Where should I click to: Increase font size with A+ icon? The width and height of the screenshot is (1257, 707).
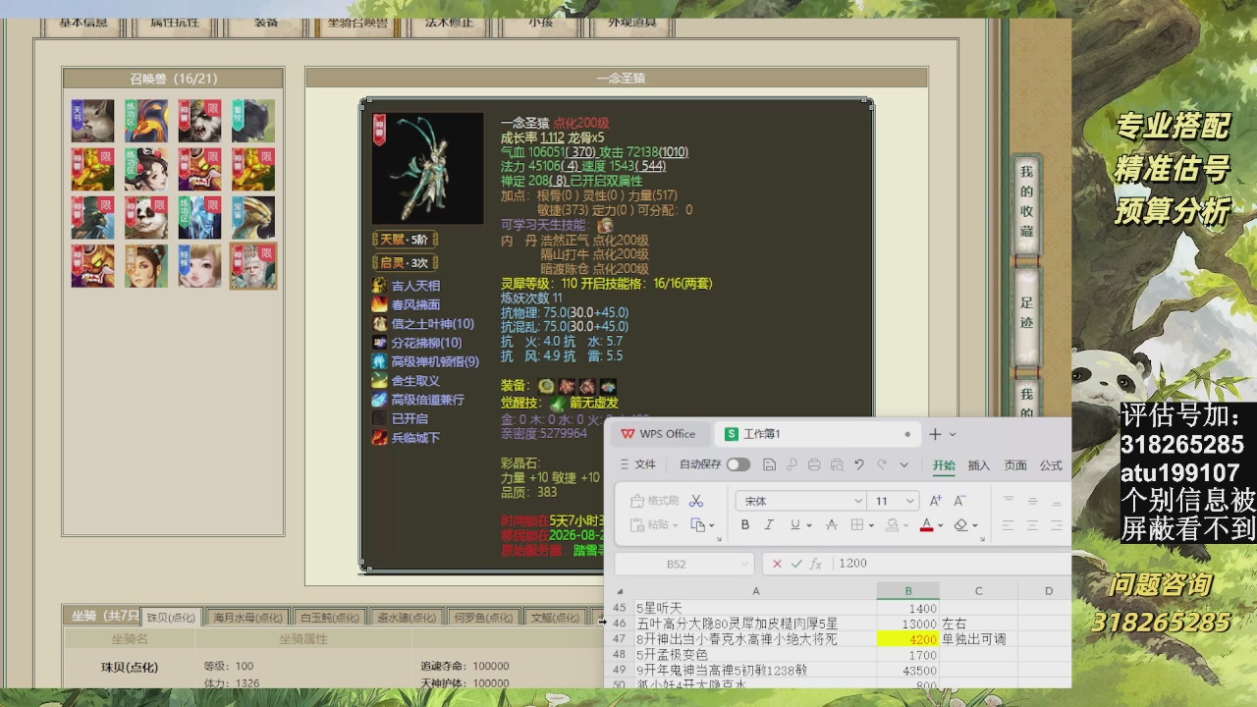936,501
